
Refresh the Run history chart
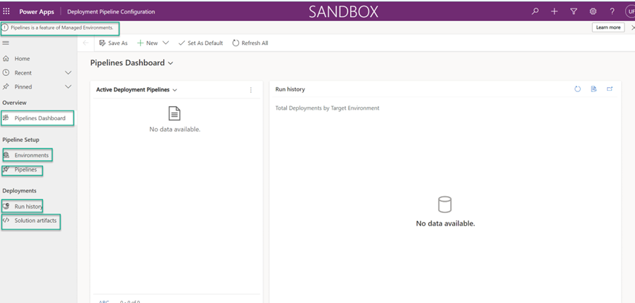[x=577, y=89]
